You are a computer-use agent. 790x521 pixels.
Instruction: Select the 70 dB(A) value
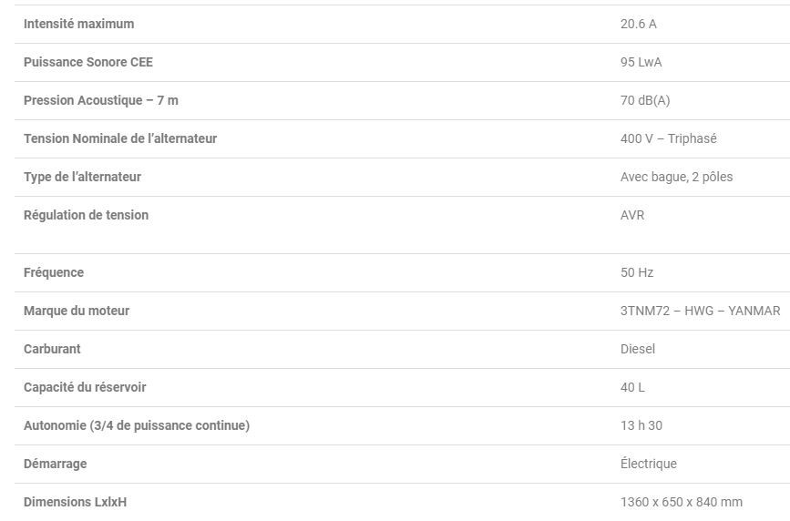point(644,100)
